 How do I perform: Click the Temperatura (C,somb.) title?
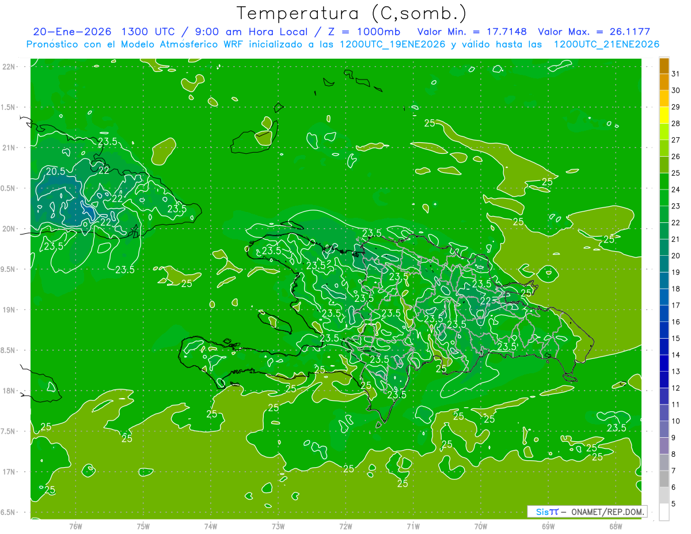point(352,13)
